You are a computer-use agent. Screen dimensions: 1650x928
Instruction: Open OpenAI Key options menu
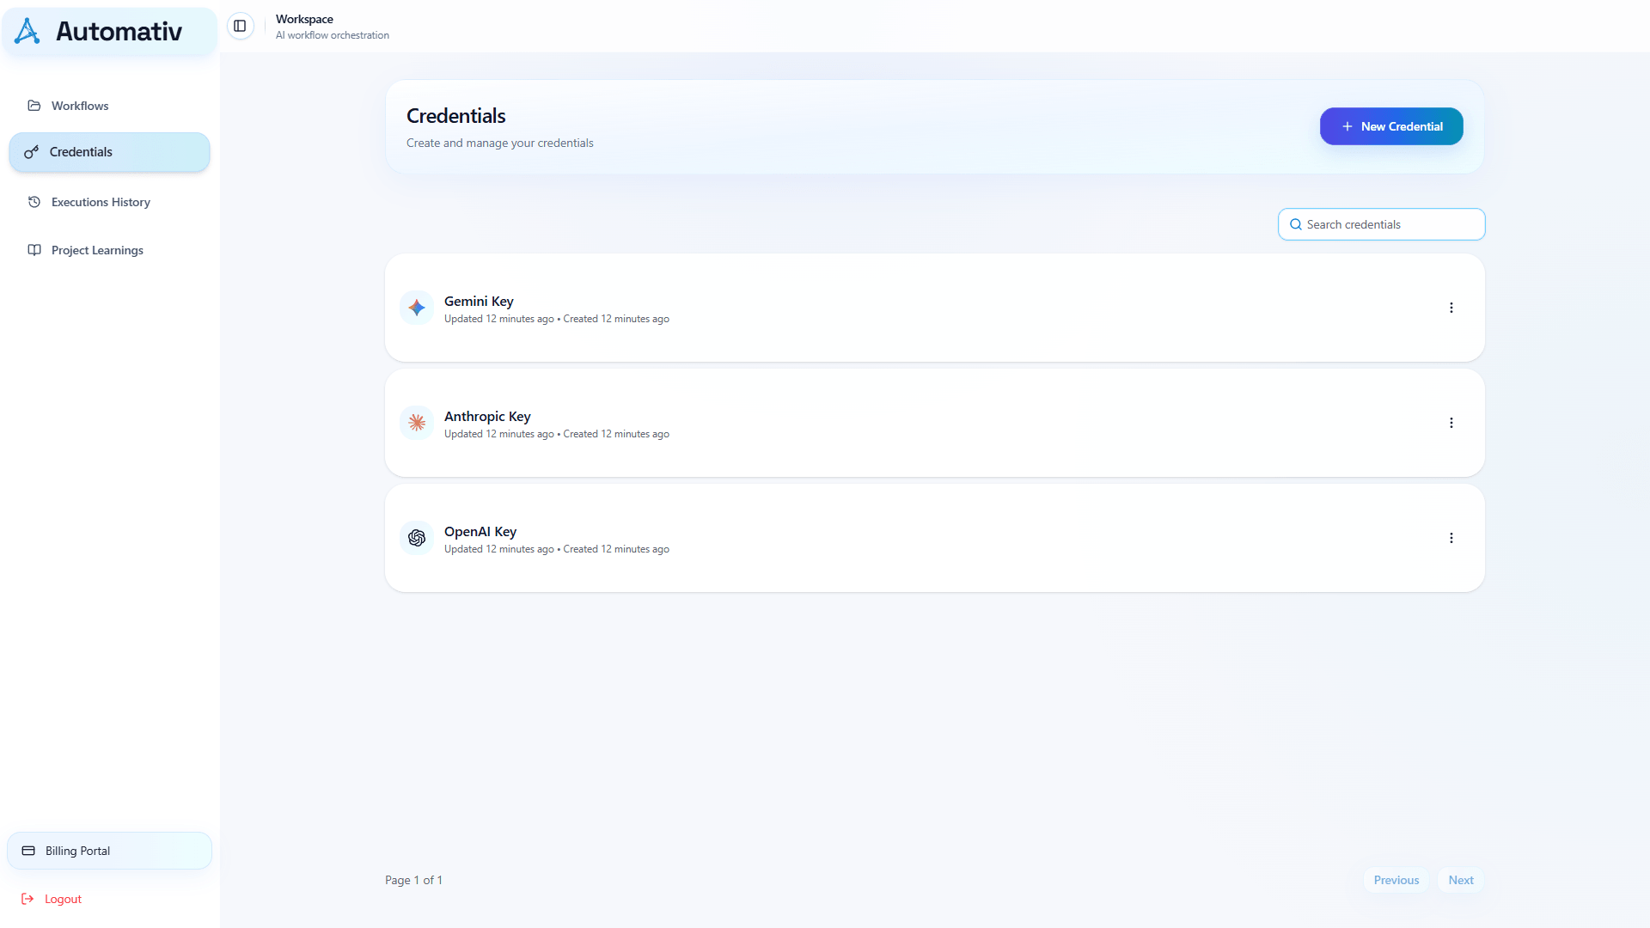point(1451,538)
